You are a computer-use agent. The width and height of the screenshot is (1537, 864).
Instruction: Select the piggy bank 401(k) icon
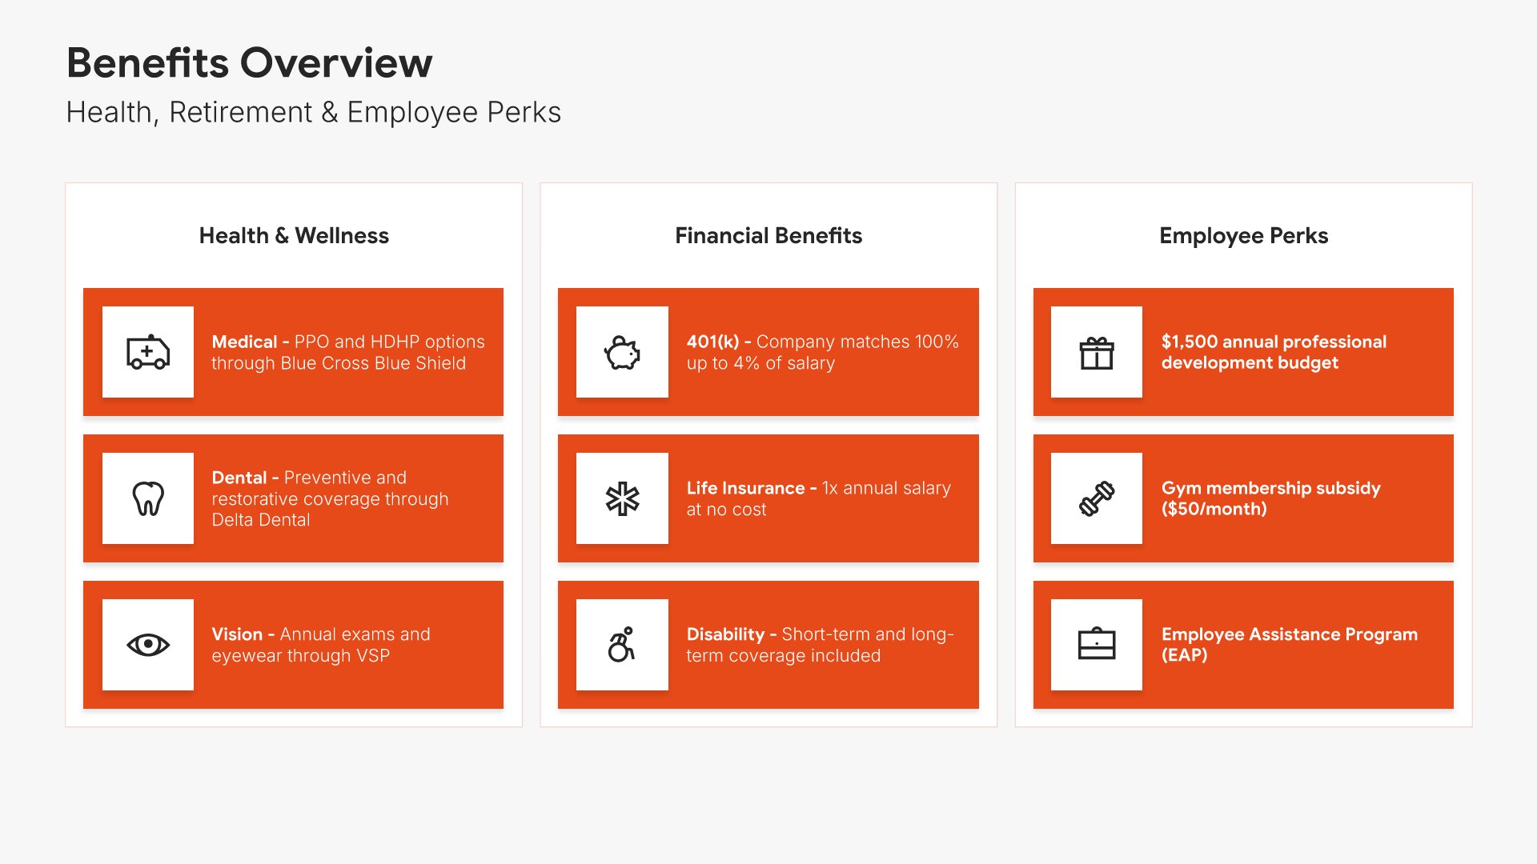point(622,352)
